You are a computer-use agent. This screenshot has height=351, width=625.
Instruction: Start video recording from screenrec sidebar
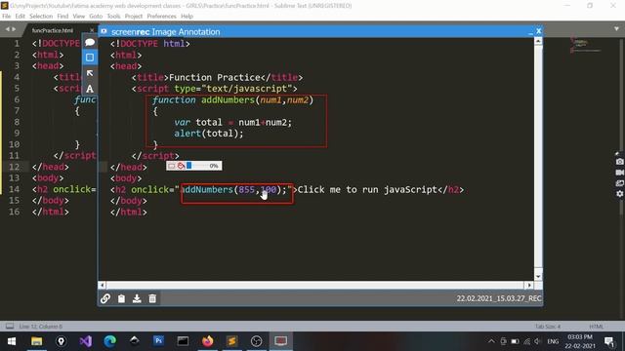click(x=619, y=173)
